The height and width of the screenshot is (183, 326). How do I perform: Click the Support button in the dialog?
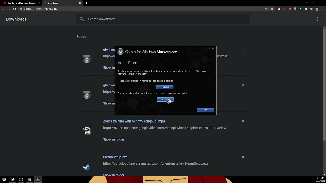(165, 87)
